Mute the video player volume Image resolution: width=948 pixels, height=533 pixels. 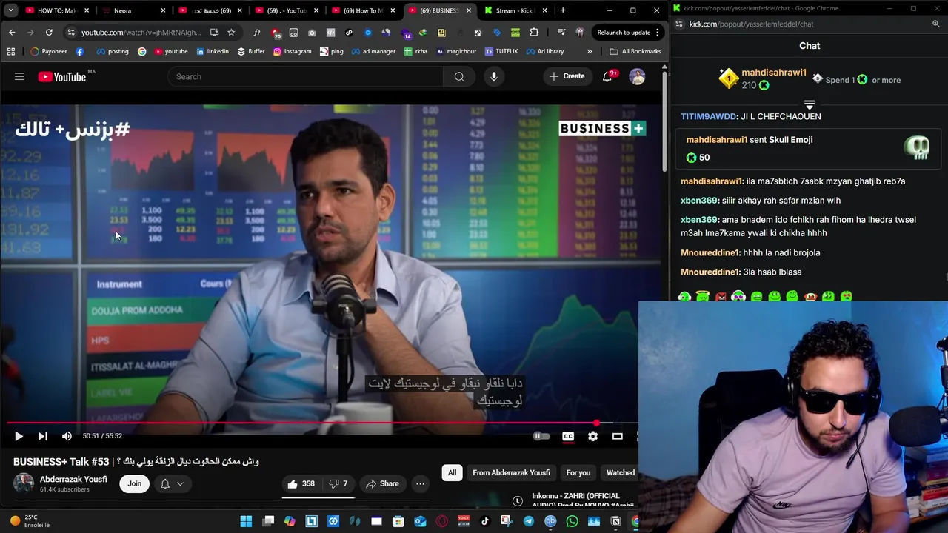pyautogui.click(x=67, y=436)
